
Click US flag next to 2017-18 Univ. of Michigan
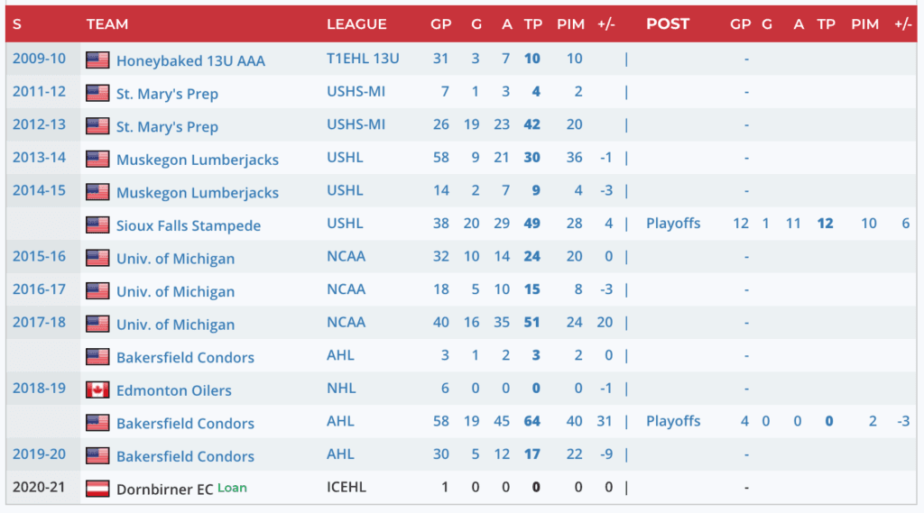pos(97,325)
